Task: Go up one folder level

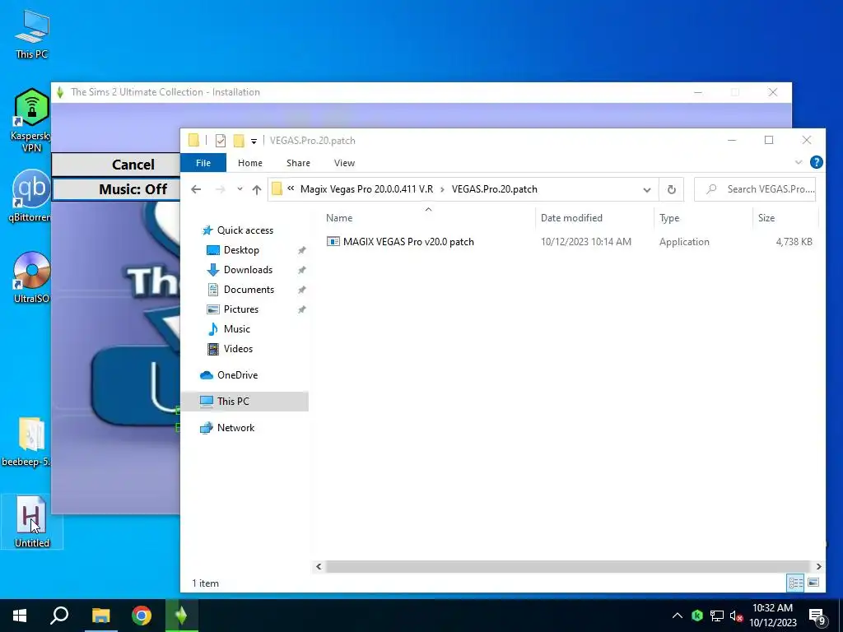Action: point(257,189)
